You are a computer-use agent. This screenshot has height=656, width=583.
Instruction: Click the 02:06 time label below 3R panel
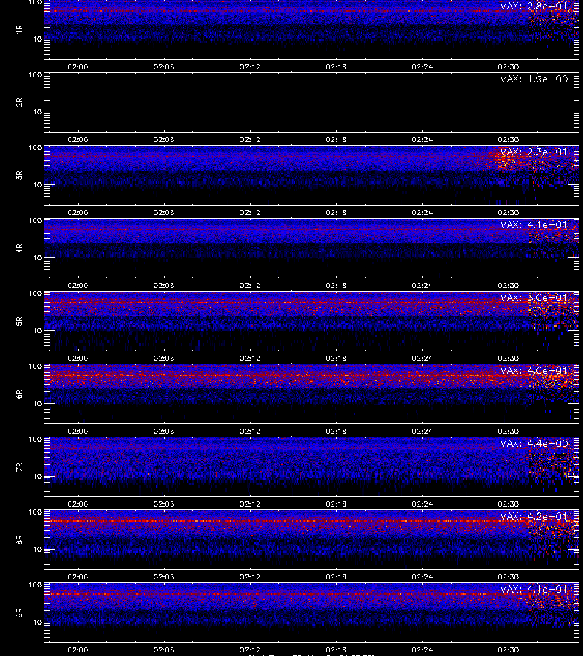coord(164,213)
